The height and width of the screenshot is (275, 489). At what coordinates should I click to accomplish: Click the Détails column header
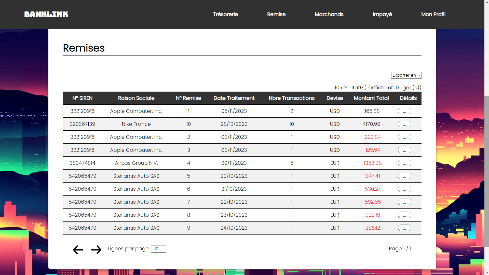tap(408, 98)
